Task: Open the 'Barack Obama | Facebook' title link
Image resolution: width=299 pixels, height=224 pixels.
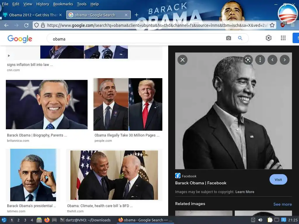Action: point(201,183)
